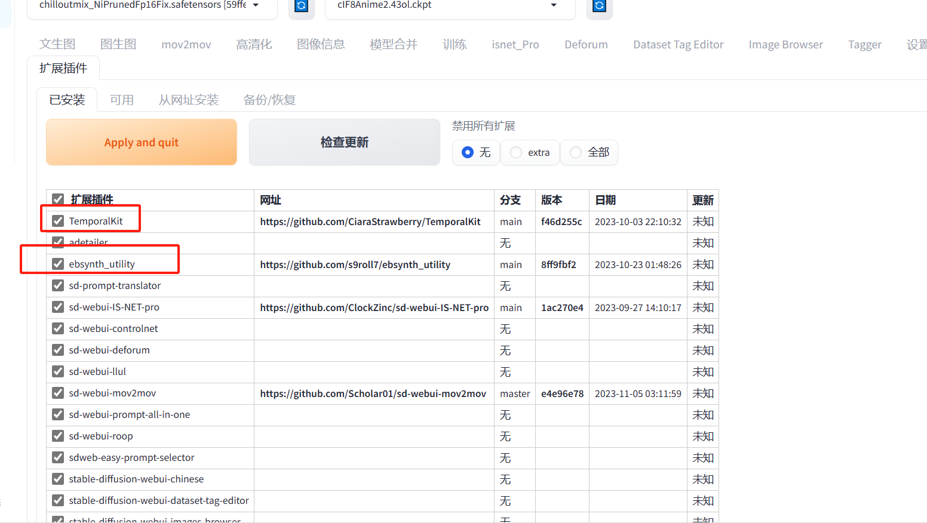Uncheck the sd-prompt-translator checkbox
The image size is (927, 523).
(58, 285)
